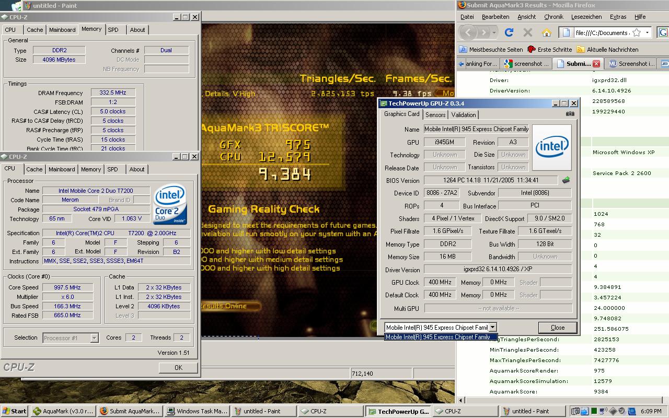
Task: Open Cache tab in CPU-Z processor window
Action: coord(34,169)
